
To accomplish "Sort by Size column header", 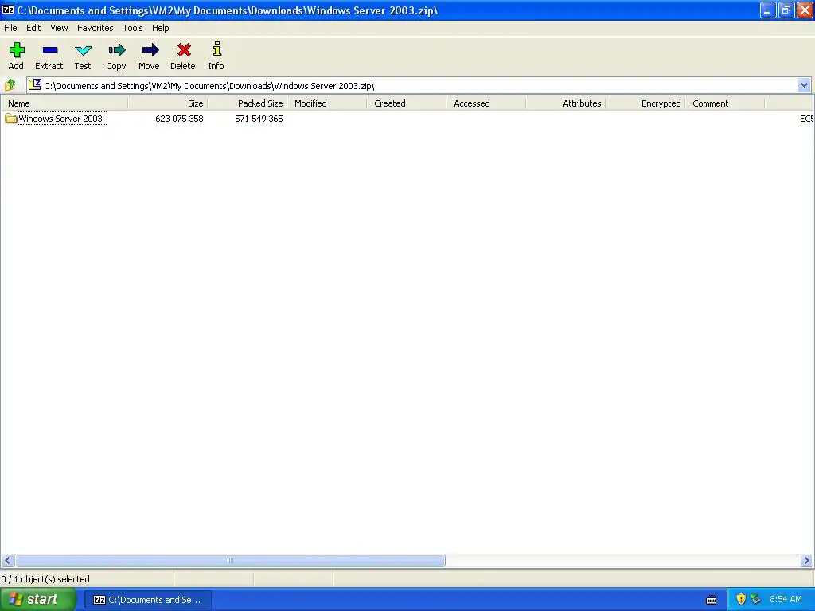I will 167,103.
